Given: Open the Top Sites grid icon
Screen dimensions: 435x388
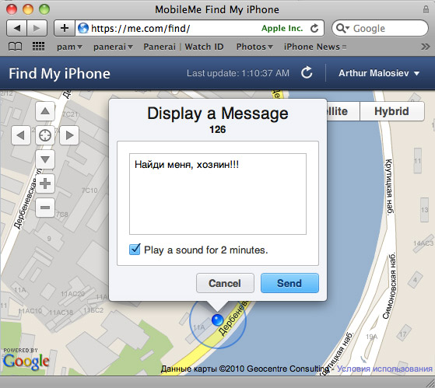Looking at the screenshot, I should (x=39, y=47).
